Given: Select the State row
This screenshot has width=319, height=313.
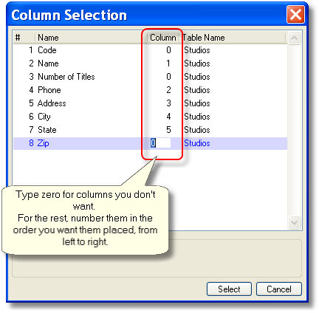Looking at the screenshot, I should click(x=150, y=130).
